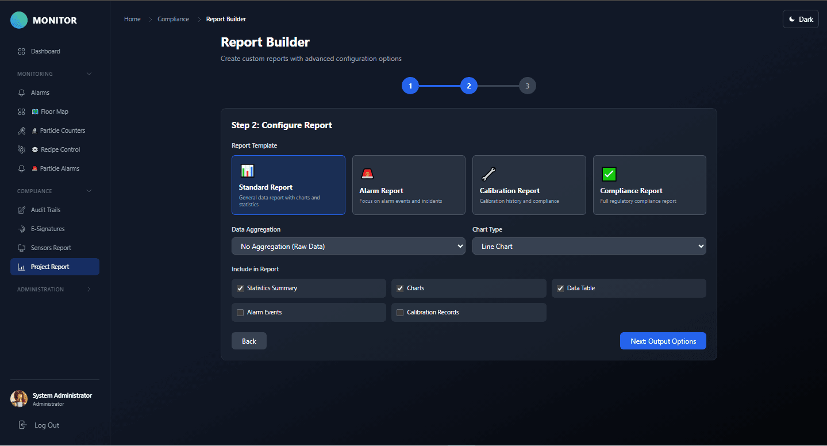Select the Standard Report template card
827x446 pixels.
tap(289, 185)
